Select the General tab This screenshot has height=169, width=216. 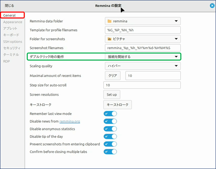12,15
